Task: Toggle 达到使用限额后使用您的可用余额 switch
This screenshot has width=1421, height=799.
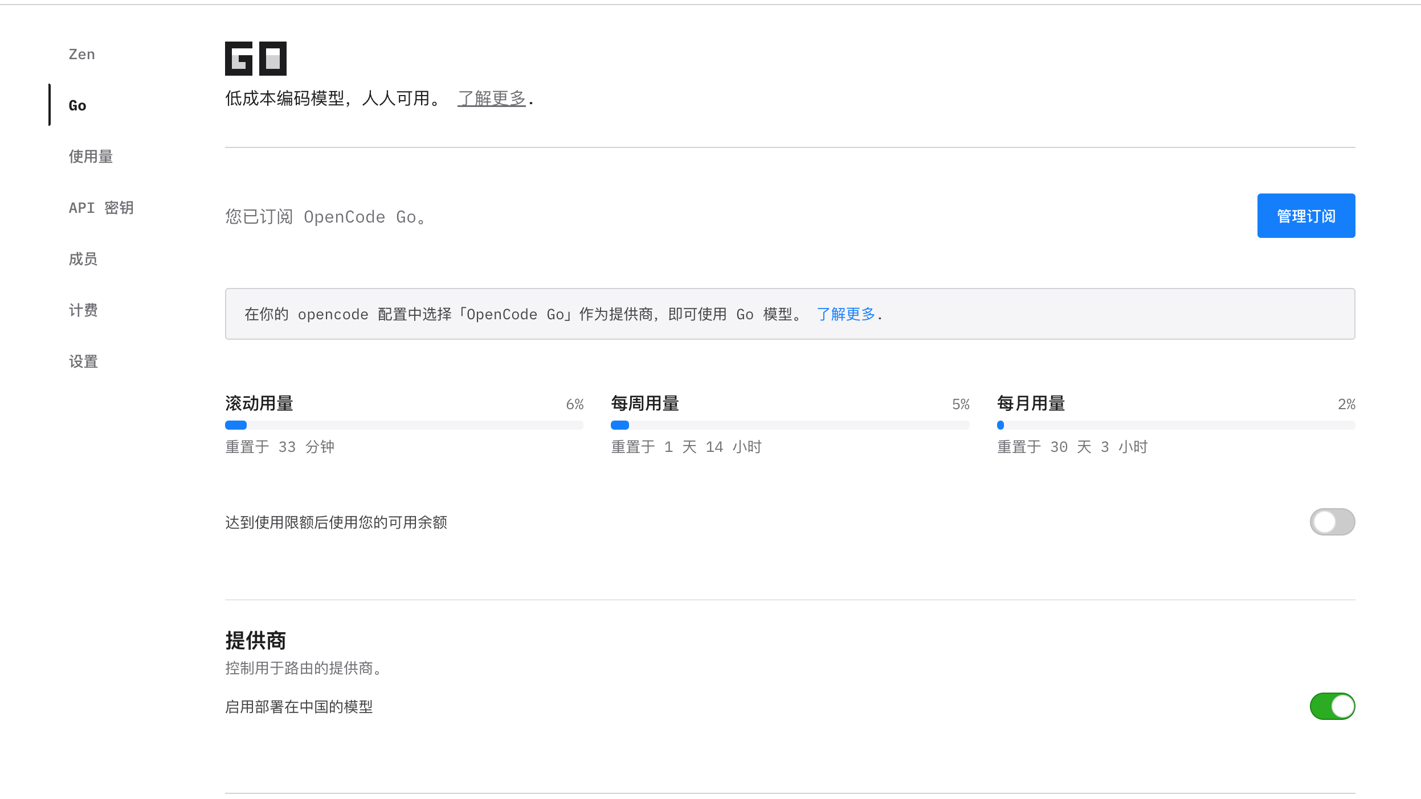Action: tap(1332, 522)
